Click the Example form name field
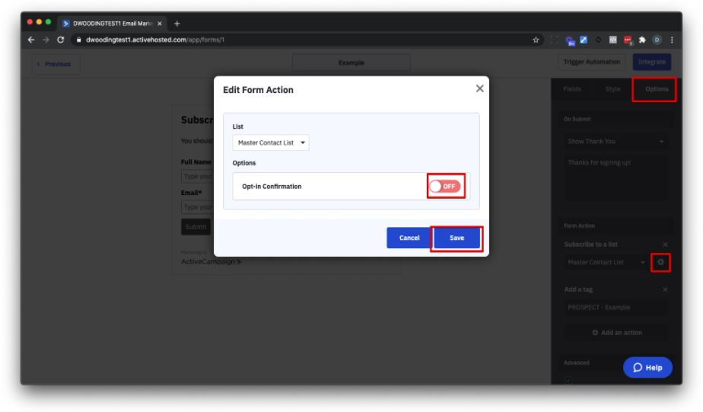The height and width of the screenshot is (412, 703). tap(351, 63)
